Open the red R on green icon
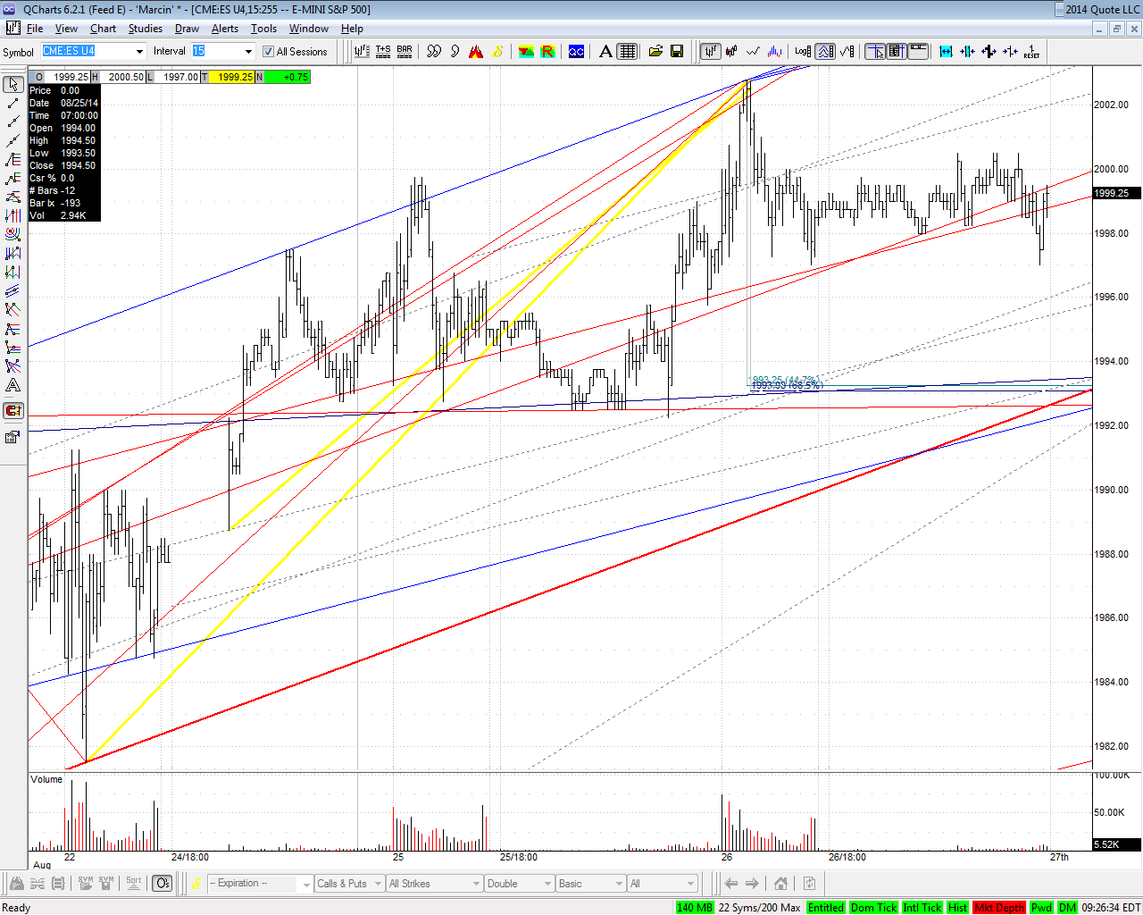 click(x=547, y=51)
